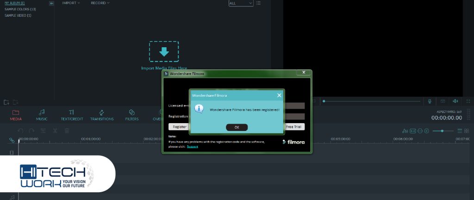Click the volume speaker icon
The height and width of the screenshot is (200, 474).
[455, 101]
